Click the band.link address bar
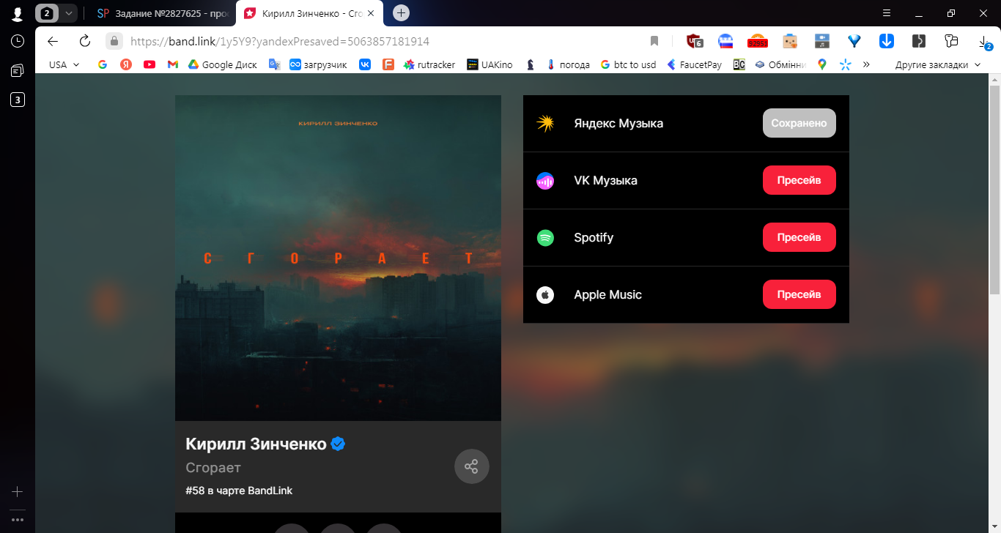 [381, 41]
